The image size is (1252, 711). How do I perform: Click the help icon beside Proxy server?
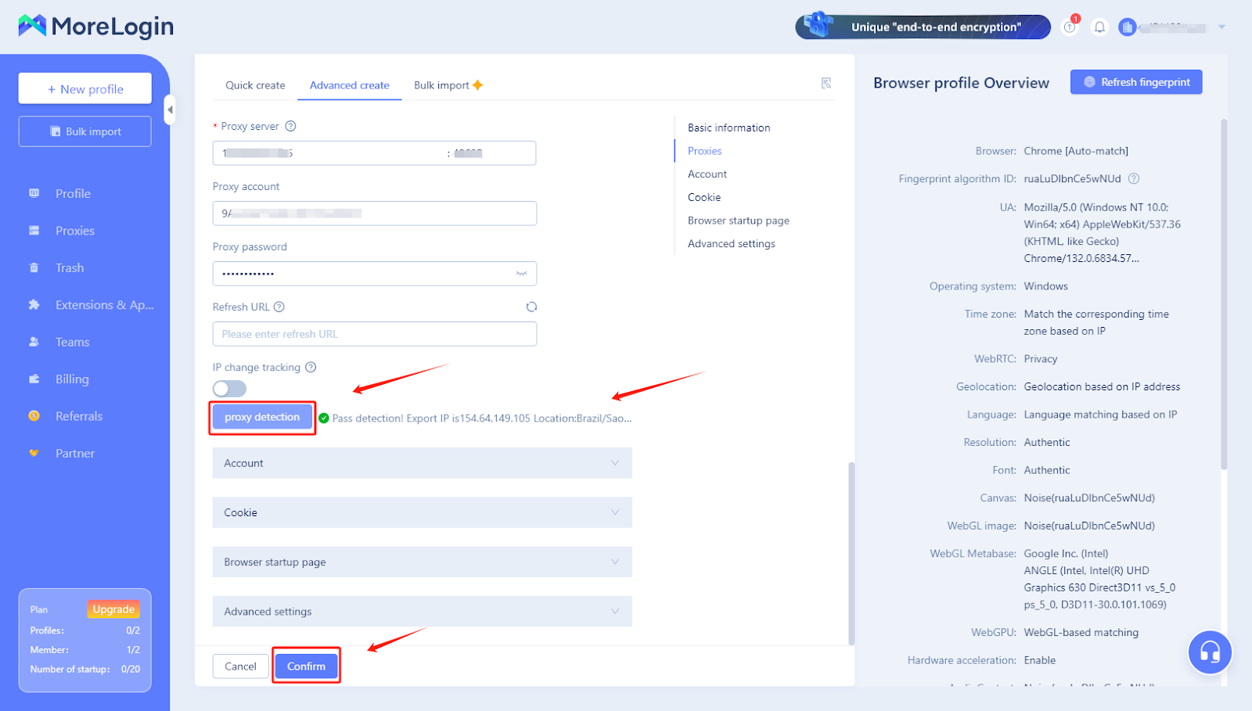[290, 127]
